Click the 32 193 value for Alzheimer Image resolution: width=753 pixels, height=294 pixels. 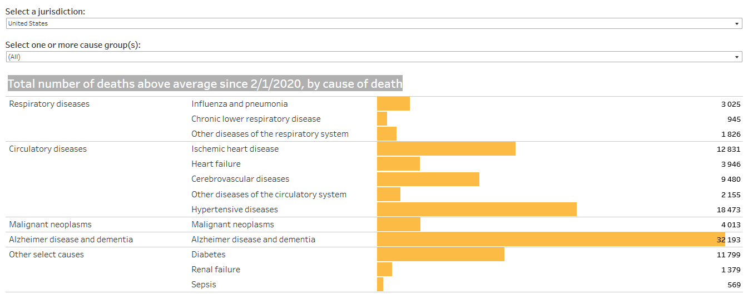point(729,240)
